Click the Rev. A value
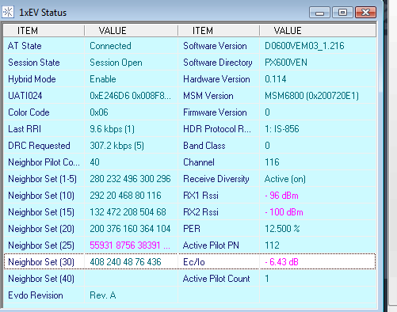Viewport: 397px width, 312px height. (x=103, y=295)
